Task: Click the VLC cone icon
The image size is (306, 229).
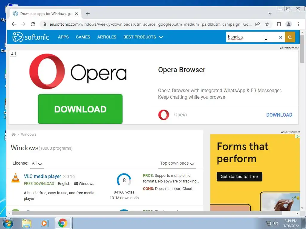Action: [x=16, y=178]
